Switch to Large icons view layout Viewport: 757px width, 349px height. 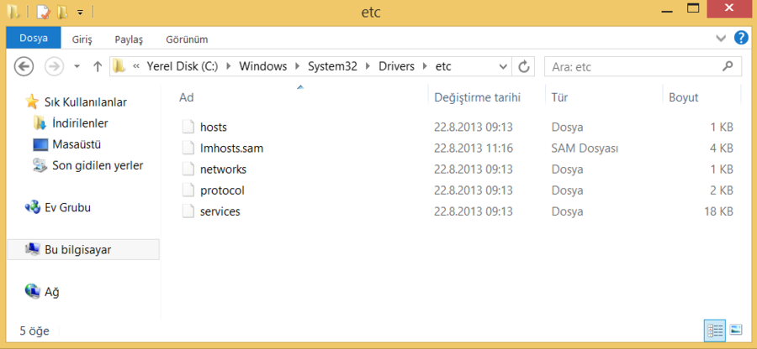coord(736,331)
